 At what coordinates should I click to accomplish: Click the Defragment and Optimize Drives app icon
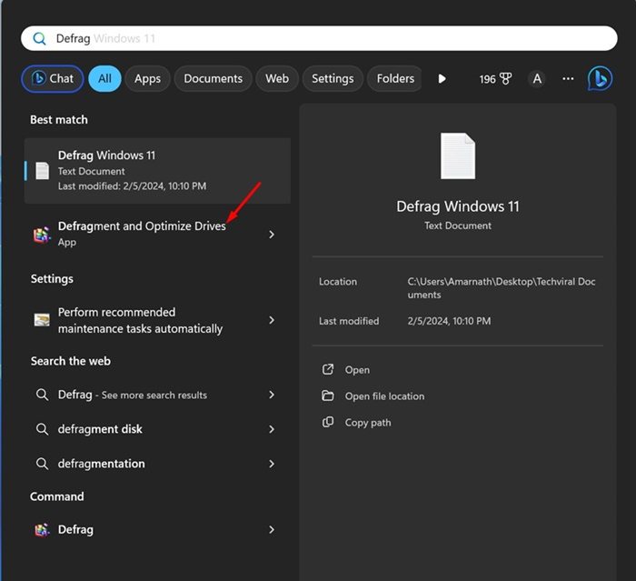coord(42,235)
